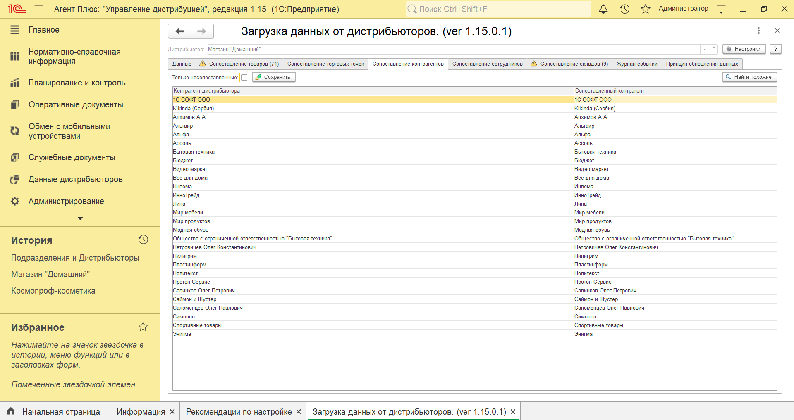Click the Дистрибьютор input field
The width and height of the screenshot is (794, 420).
[453, 49]
